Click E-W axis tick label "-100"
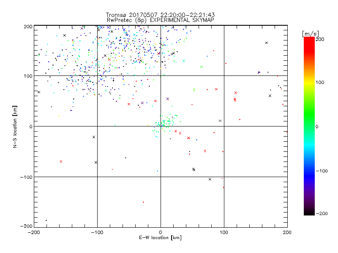This screenshot has width=338, height=253. coord(97,232)
